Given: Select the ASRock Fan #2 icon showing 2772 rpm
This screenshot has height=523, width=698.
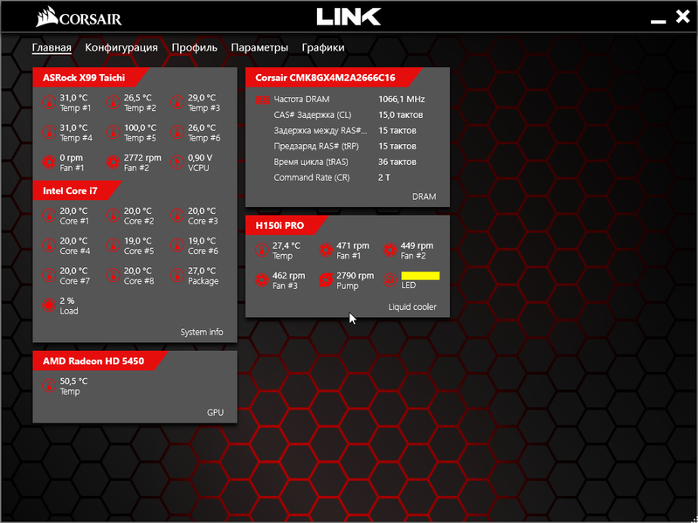Looking at the screenshot, I should (x=113, y=162).
